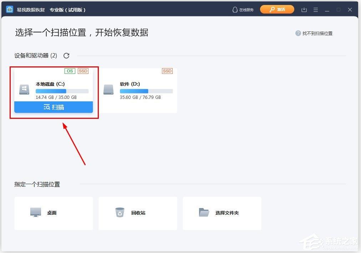The width and height of the screenshot is (361, 253).
Task: Open the Recycle Bin (回收站) scan option
Action: [120, 212]
